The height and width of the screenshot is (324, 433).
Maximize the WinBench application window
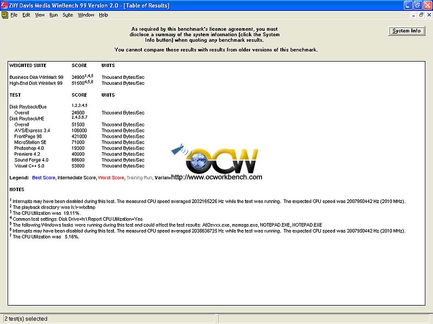[418, 5]
